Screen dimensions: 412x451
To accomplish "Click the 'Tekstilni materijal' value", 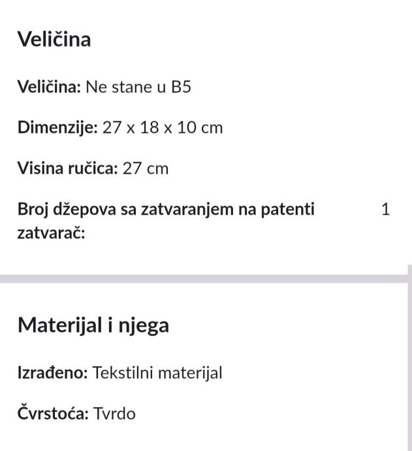I will click(157, 373).
